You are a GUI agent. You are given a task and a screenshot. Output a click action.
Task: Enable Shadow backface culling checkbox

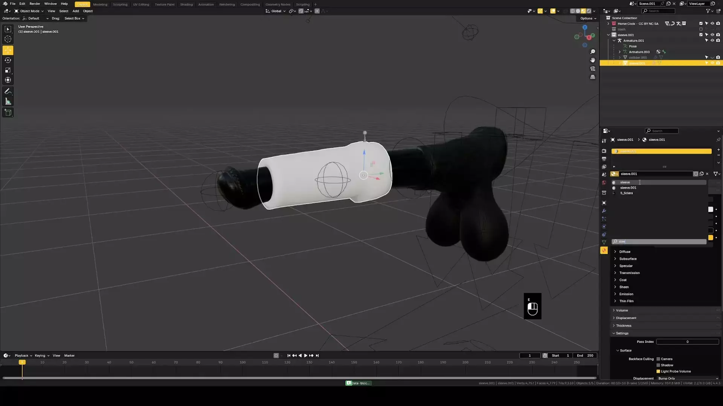[658, 365]
